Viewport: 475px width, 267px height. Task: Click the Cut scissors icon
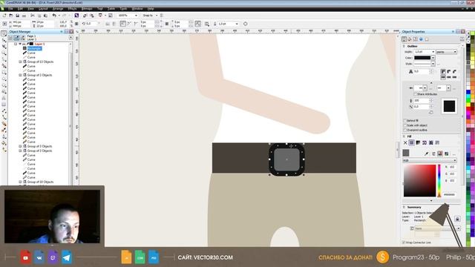(x=33, y=16)
